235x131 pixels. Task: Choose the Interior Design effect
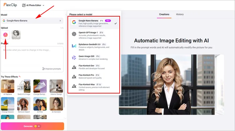point(56,87)
